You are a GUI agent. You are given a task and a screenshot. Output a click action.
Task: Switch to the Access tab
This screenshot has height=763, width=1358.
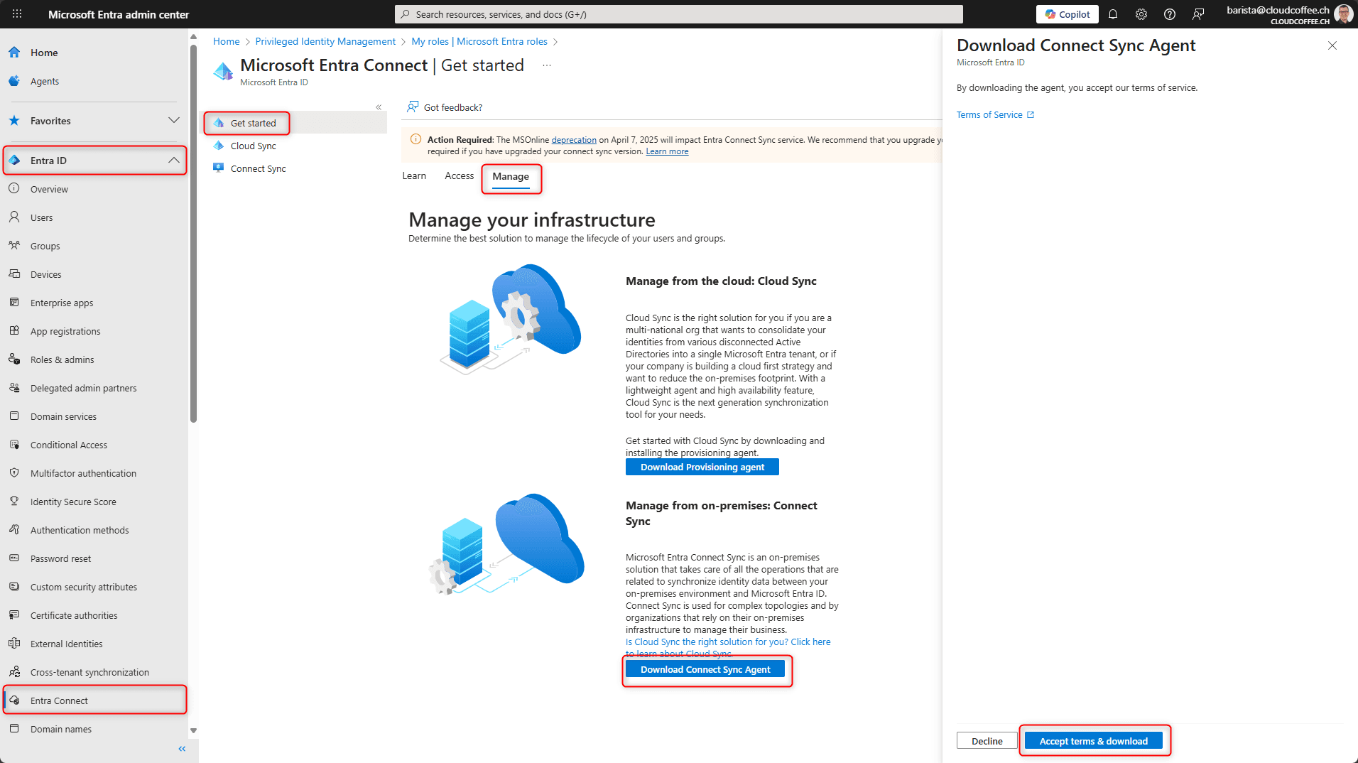[459, 176]
